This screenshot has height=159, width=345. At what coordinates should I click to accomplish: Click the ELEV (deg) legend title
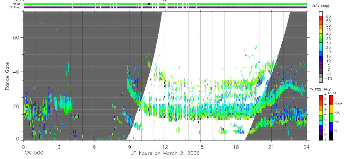pos(321,6)
